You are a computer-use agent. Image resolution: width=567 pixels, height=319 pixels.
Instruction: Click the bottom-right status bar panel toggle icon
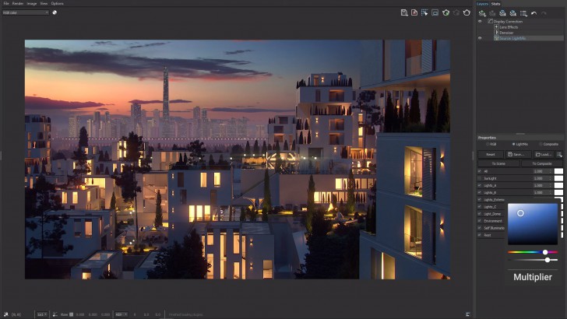(468, 314)
